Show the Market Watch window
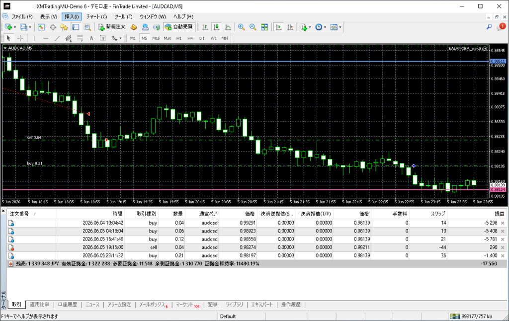This screenshot has width=509, height=321. [x=41, y=27]
